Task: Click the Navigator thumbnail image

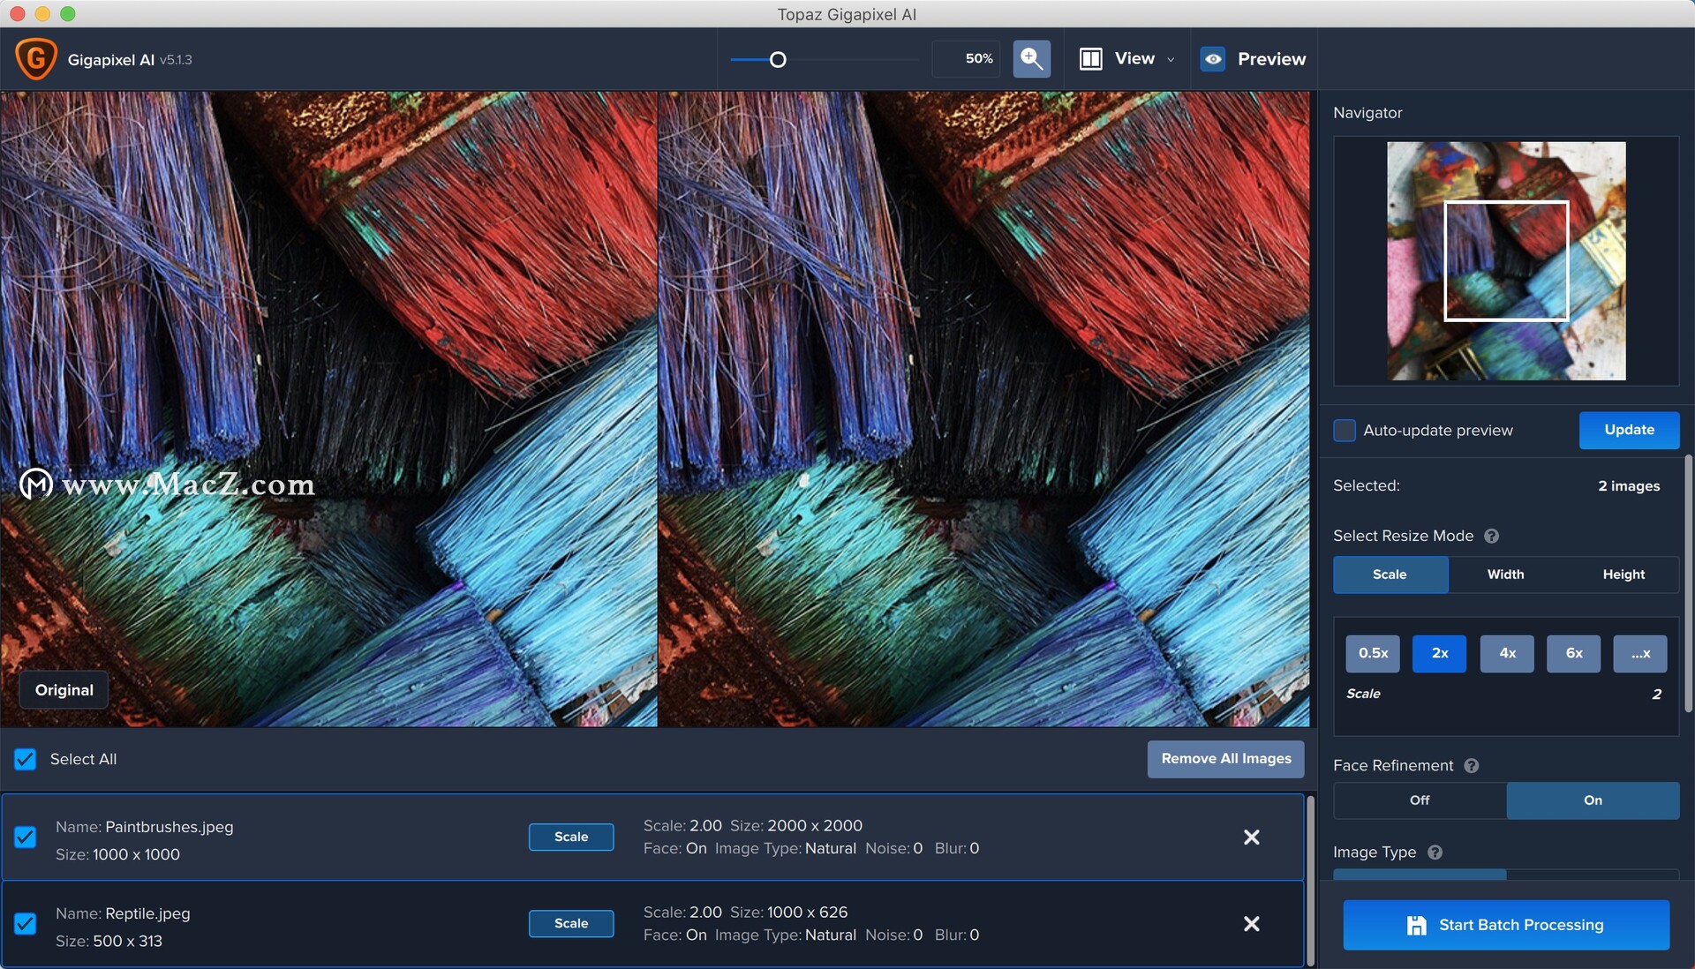Action: click(x=1505, y=261)
